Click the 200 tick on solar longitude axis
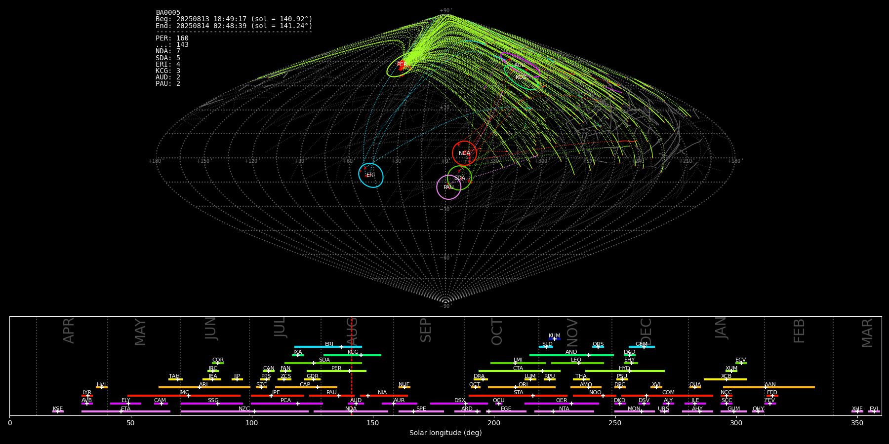Screen dimensions: 889x444 [494, 423]
